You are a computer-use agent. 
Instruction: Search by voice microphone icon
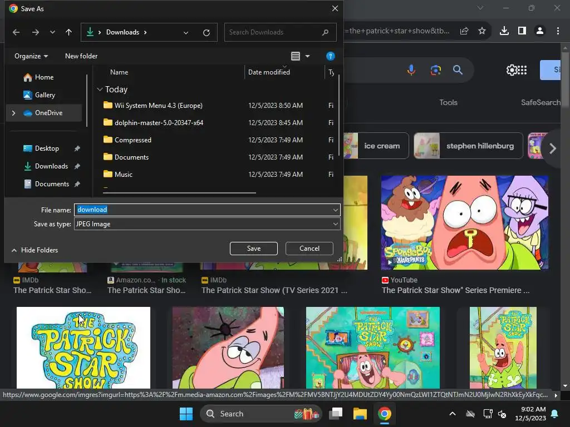pos(411,69)
